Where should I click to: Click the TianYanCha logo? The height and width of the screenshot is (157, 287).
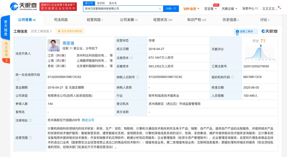point(23,7)
